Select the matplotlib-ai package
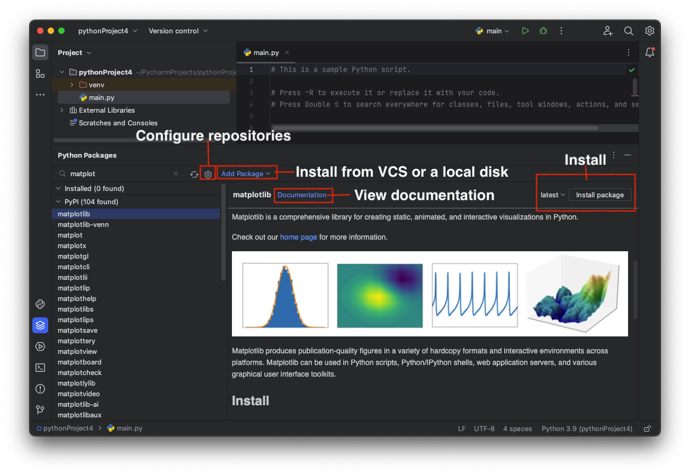This screenshot has height=475, width=690. 136,404
